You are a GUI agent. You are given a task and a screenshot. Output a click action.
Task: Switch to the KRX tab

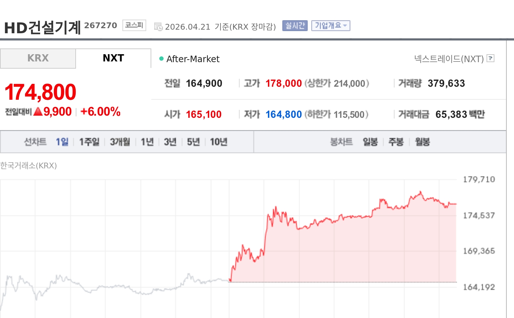[x=38, y=58]
